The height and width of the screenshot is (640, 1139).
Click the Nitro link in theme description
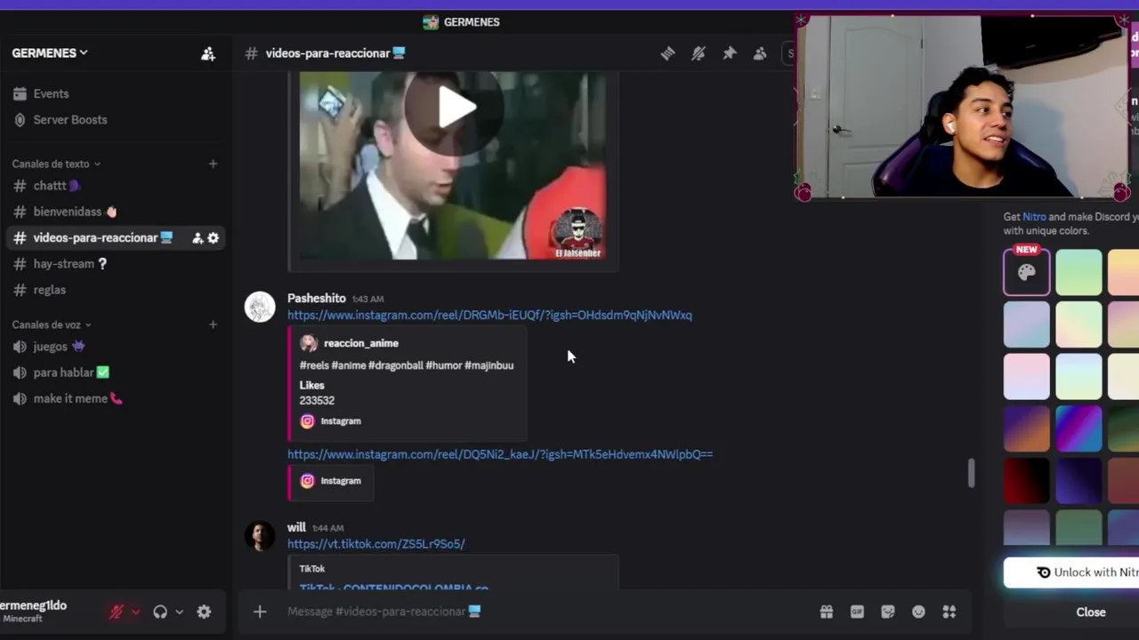(x=1034, y=217)
